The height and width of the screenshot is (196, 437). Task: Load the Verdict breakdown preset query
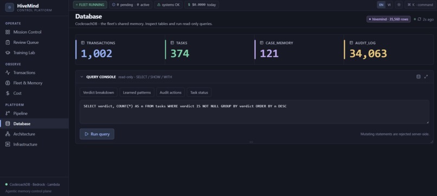coord(99,93)
